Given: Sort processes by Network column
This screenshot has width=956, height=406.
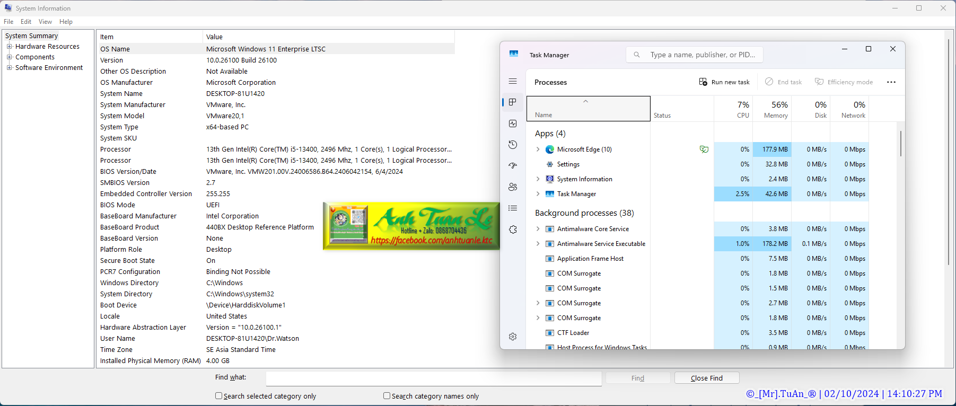Looking at the screenshot, I should pos(849,109).
